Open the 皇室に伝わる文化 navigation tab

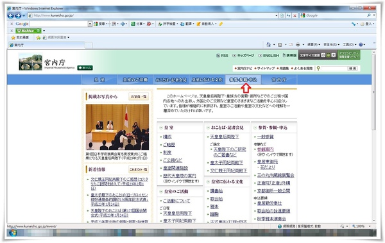pos(207,80)
